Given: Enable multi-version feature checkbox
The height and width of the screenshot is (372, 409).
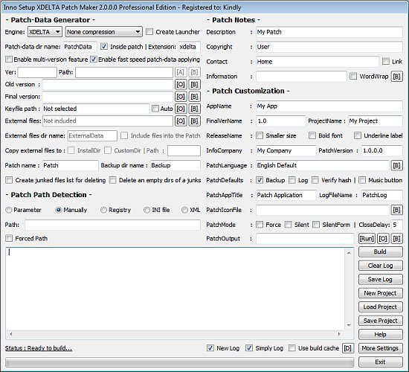Looking at the screenshot, I should 9,60.
